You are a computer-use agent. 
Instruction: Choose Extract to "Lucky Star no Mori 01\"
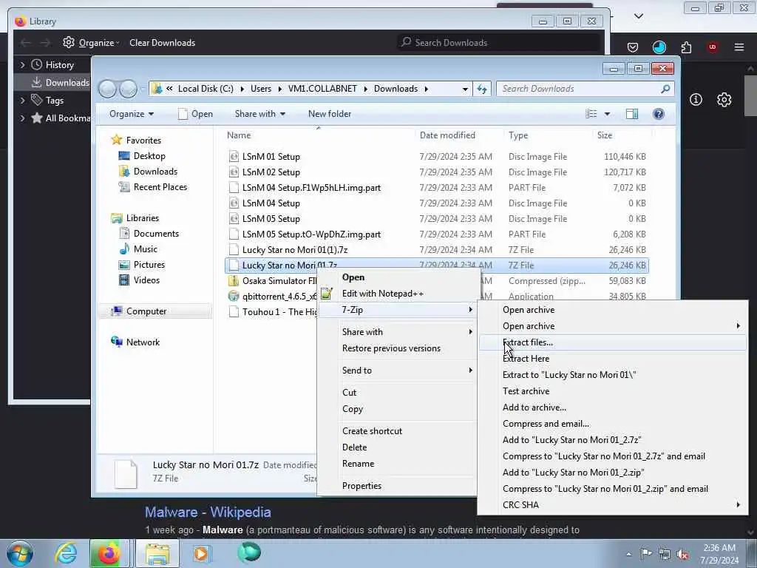pos(613,375)
